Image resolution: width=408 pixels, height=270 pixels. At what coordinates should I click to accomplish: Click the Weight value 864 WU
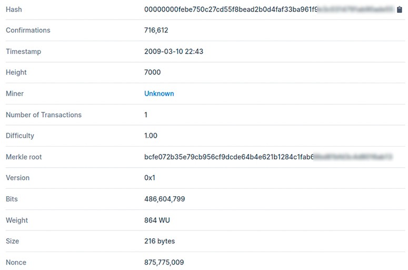(157, 220)
